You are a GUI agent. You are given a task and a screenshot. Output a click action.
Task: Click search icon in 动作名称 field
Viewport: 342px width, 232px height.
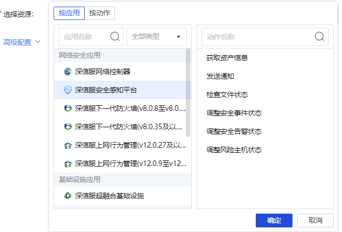point(320,36)
